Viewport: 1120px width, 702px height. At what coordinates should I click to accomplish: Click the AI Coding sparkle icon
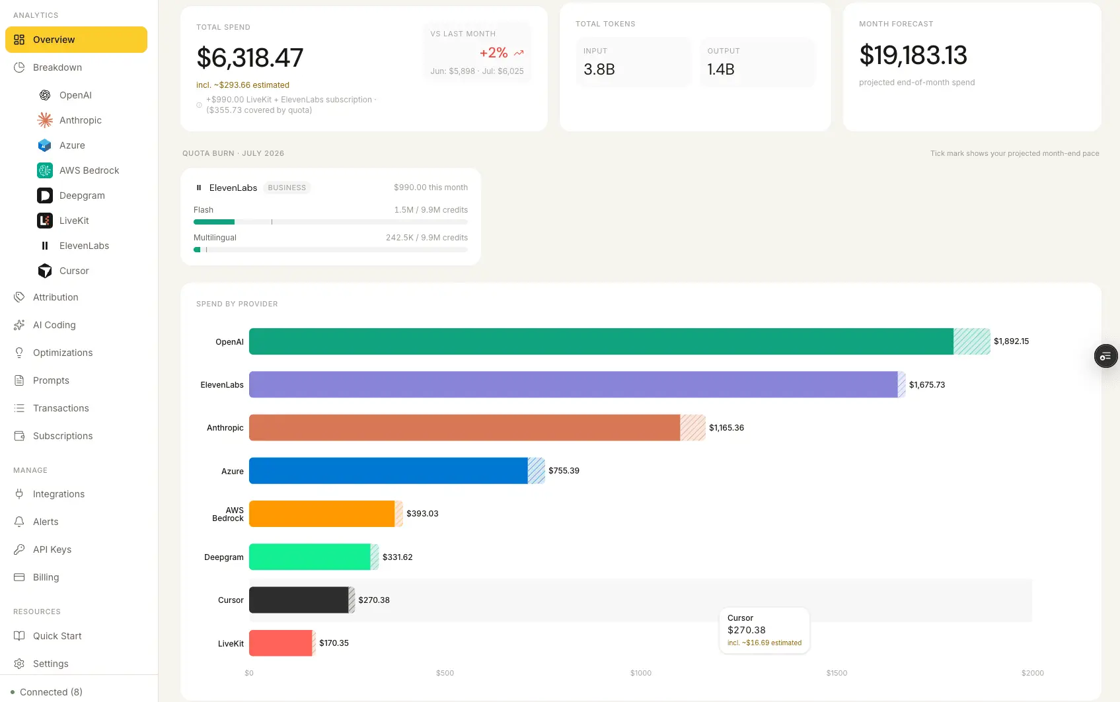(19, 325)
